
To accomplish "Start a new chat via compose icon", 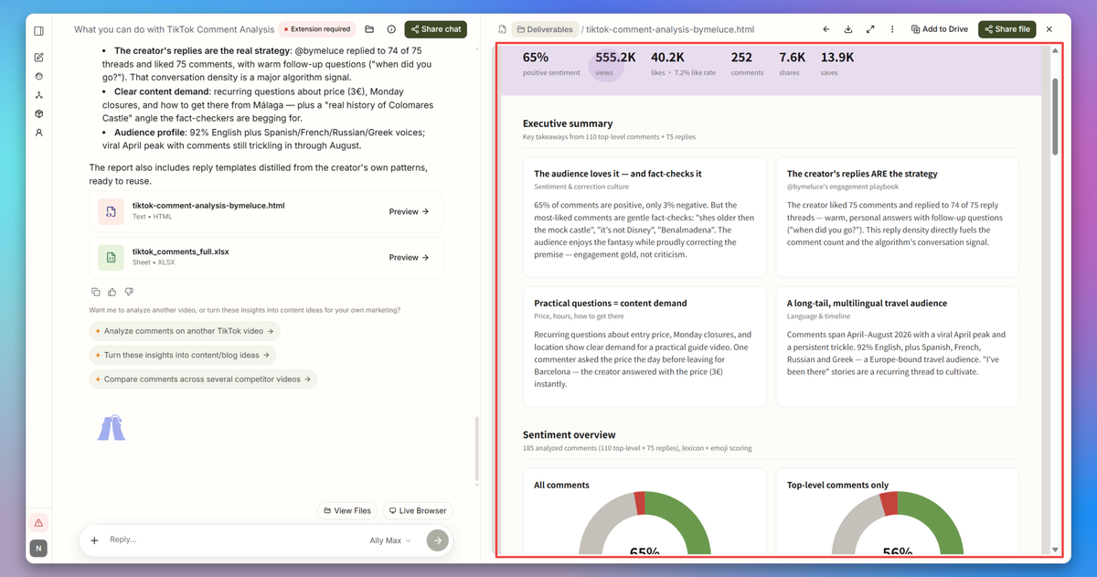I will tap(38, 57).
